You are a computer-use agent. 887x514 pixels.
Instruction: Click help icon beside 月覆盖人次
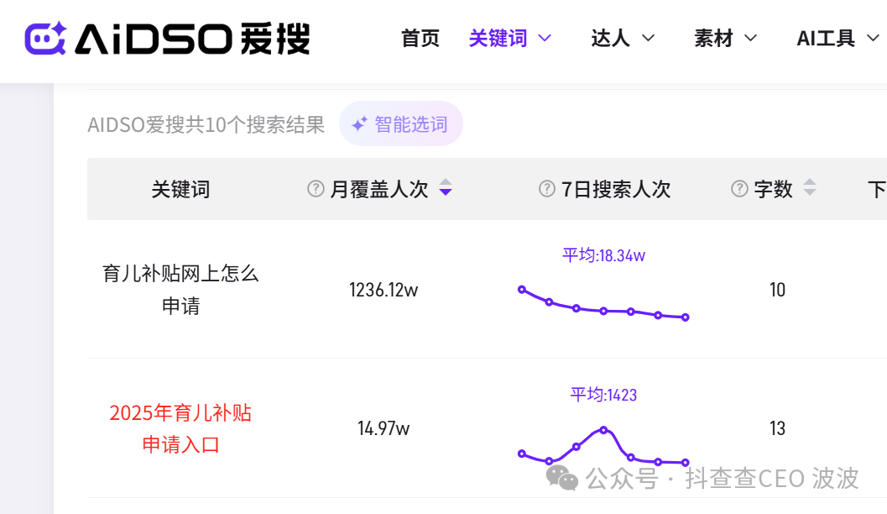coord(316,189)
